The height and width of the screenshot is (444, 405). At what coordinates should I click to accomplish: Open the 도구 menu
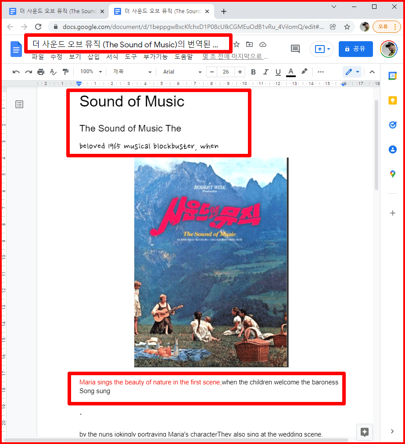(x=131, y=57)
